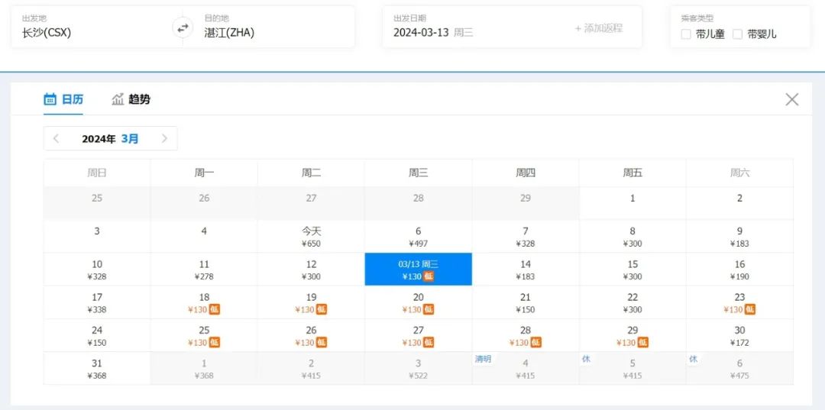825x410 pixels.
Task: Select 今天 priced at ¥650
Action: click(311, 237)
